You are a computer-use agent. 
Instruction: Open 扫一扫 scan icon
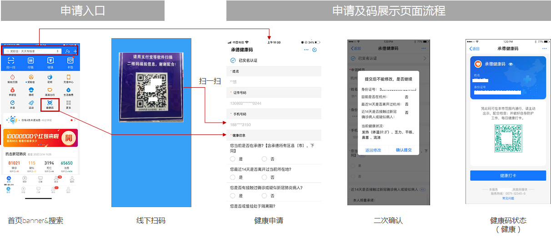click(11, 62)
